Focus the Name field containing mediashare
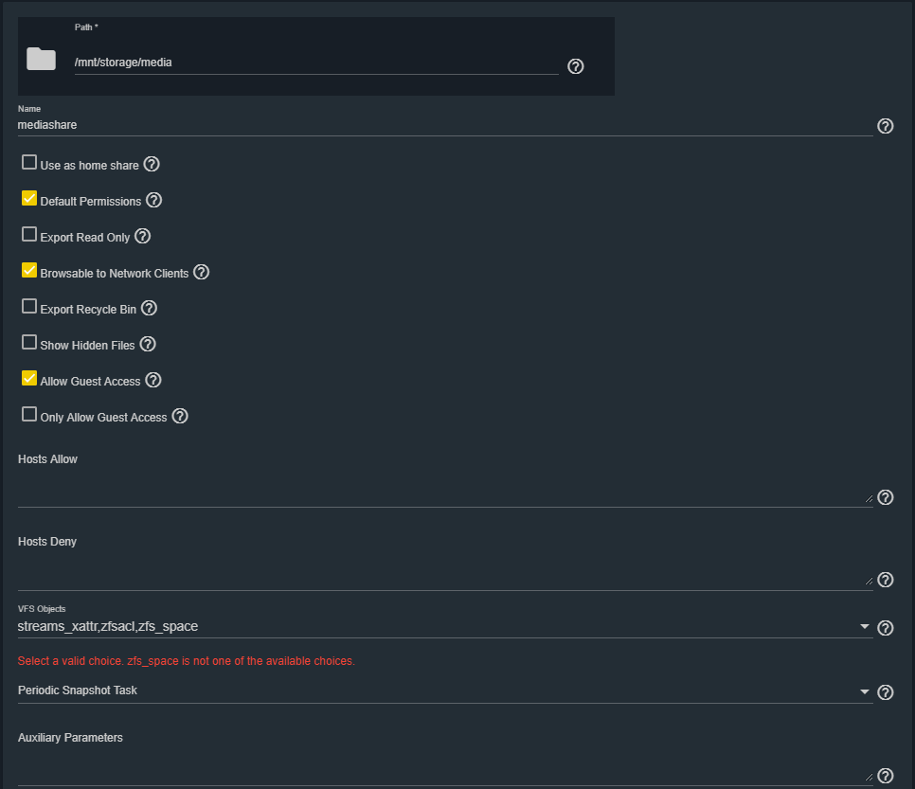The image size is (915, 789). [x=444, y=125]
